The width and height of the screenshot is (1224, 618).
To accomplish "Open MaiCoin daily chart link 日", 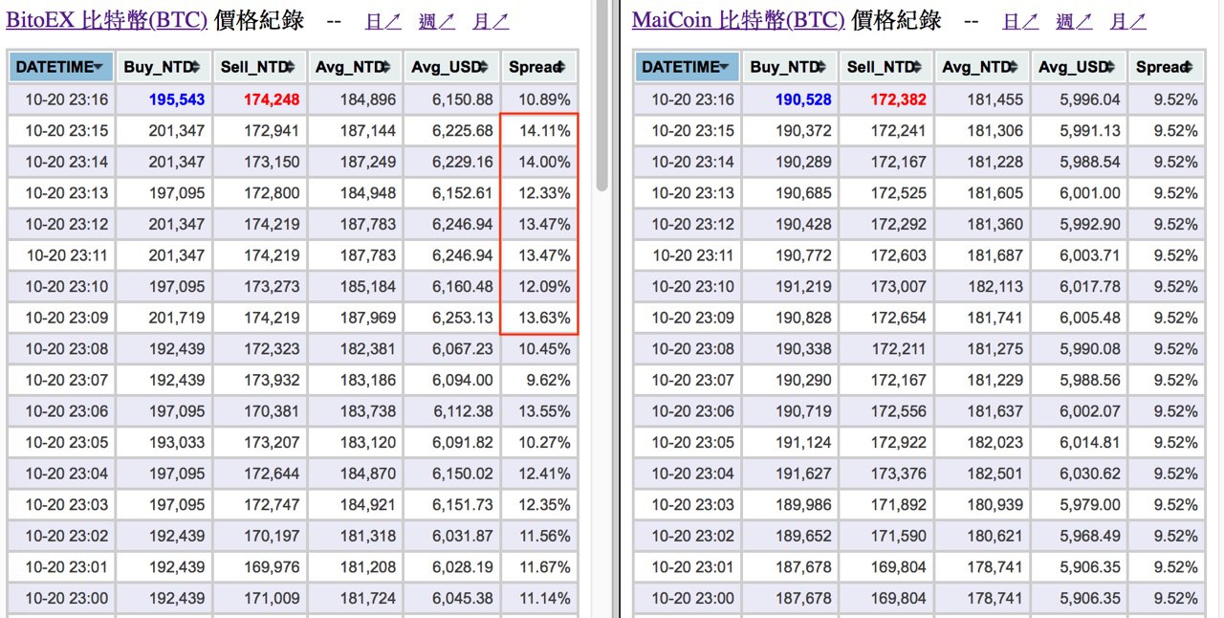I will 1020,21.
